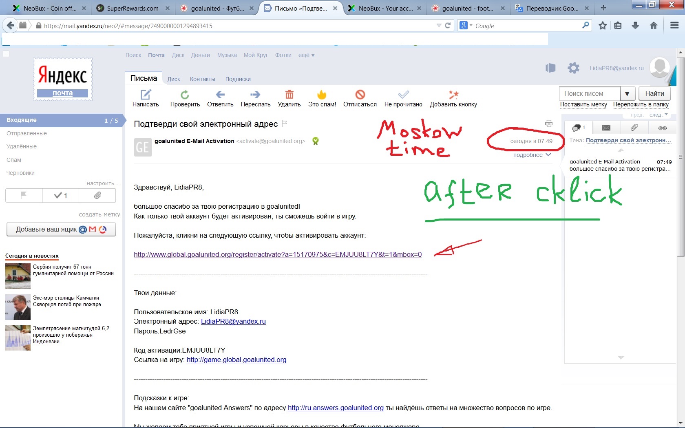Click the Найти search button
Image resolution: width=685 pixels, height=428 pixels.
click(x=654, y=93)
